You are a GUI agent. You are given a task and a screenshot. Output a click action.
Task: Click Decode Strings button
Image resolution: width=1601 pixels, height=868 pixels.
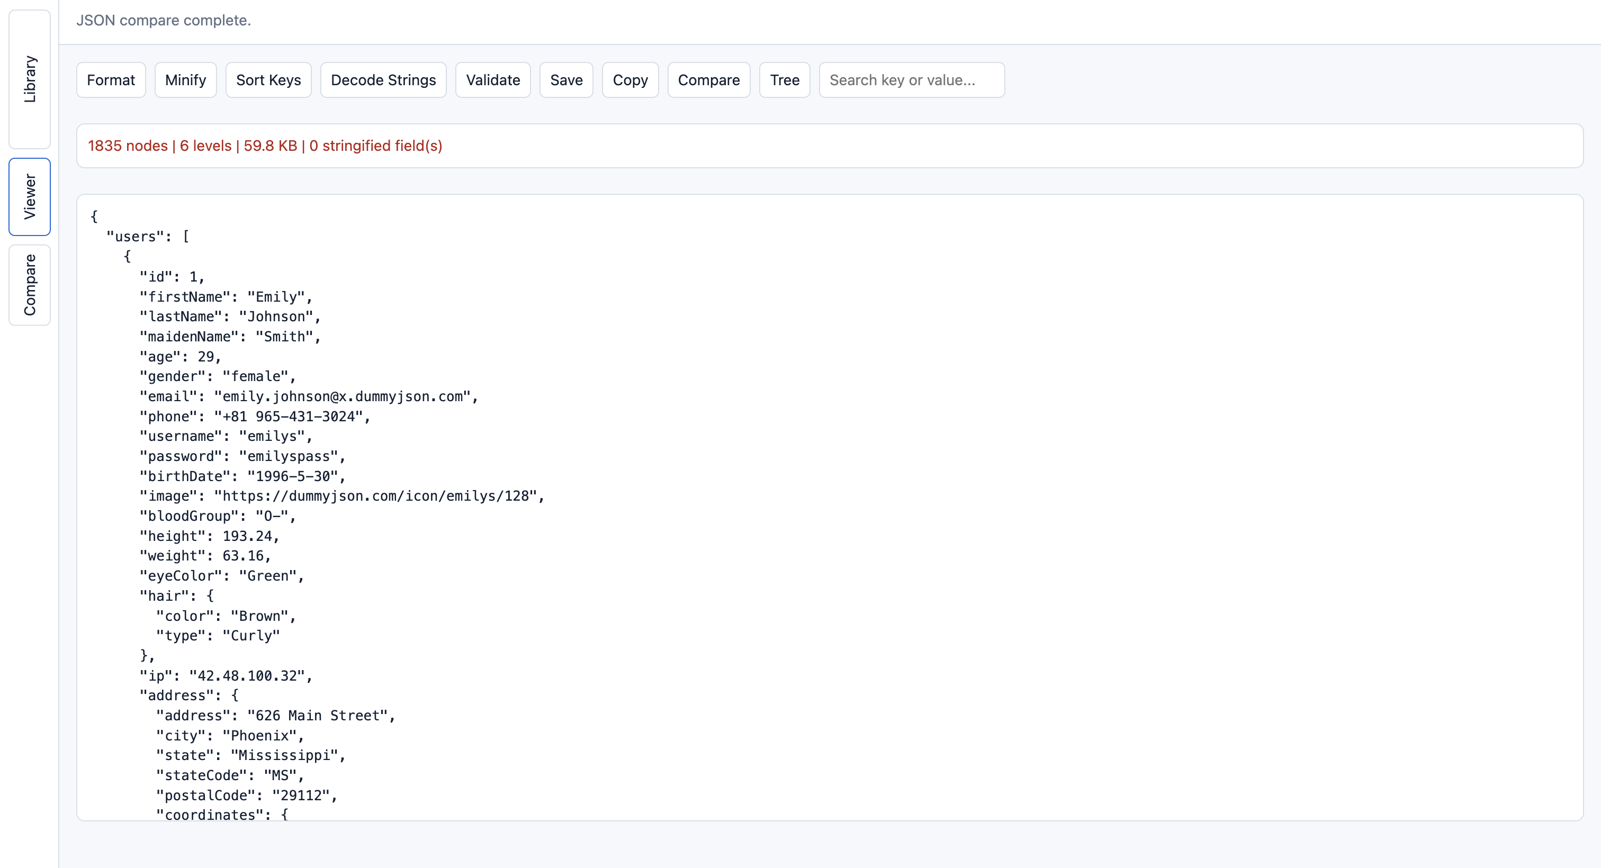pyautogui.click(x=383, y=80)
